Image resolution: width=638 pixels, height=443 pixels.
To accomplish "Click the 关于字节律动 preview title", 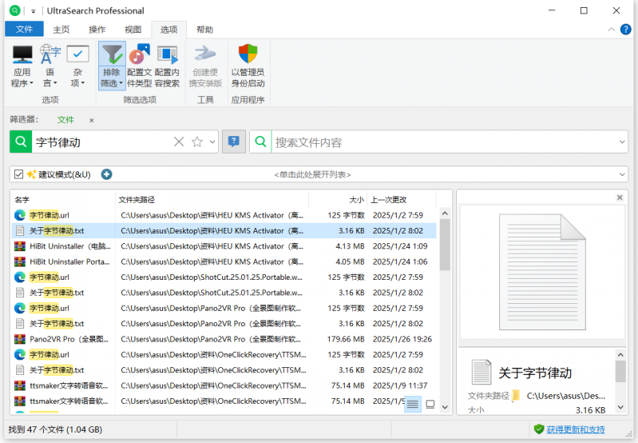I will pos(535,373).
